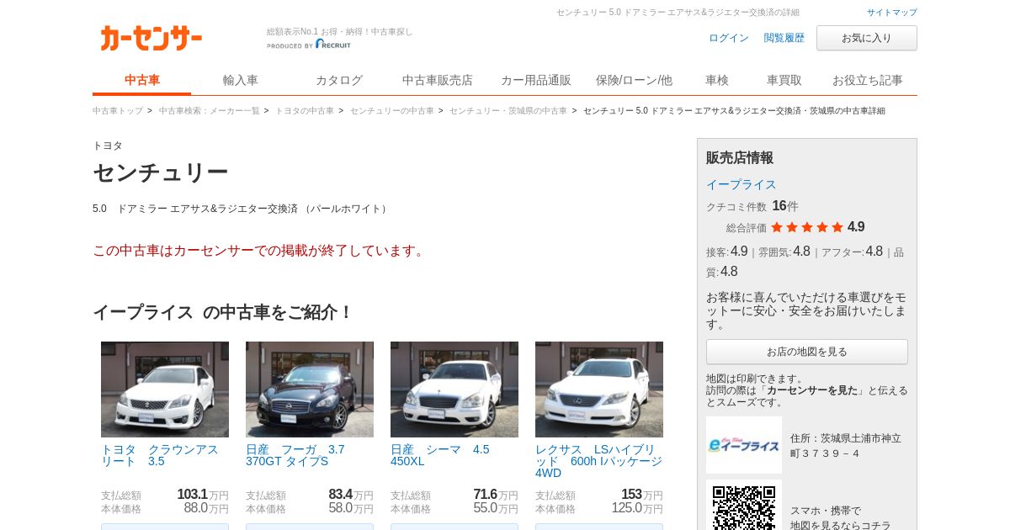Click 日産 シーマ 4.5 450XL link
The image size is (1010, 530).
click(440, 455)
